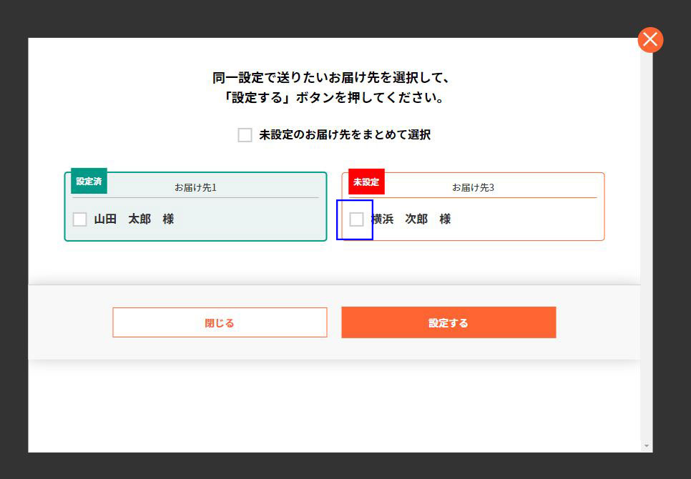Click the green 設定済 badge
Image resolution: width=691 pixels, height=479 pixels.
[x=89, y=182]
